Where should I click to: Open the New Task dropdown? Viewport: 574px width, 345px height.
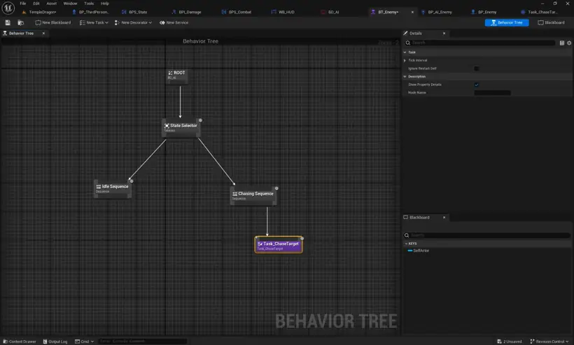click(94, 22)
